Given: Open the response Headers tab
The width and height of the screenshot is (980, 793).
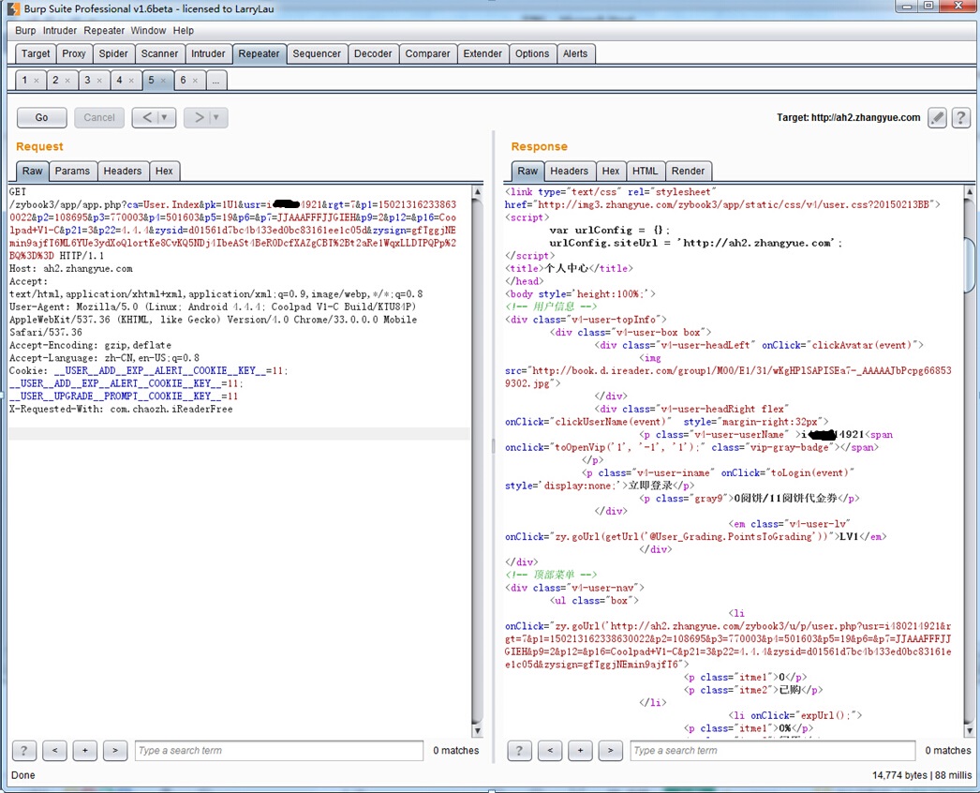Looking at the screenshot, I should point(570,171).
